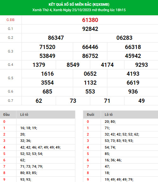Select the G.6 number 936
Screen dimensions: 158x182
coord(133,92)
